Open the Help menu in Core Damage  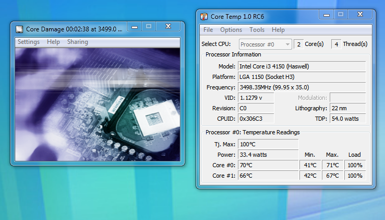53,42
